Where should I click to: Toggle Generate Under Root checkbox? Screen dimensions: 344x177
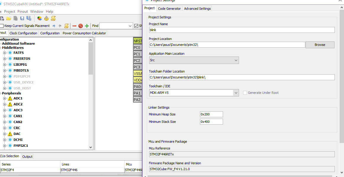tap(245, 93)
